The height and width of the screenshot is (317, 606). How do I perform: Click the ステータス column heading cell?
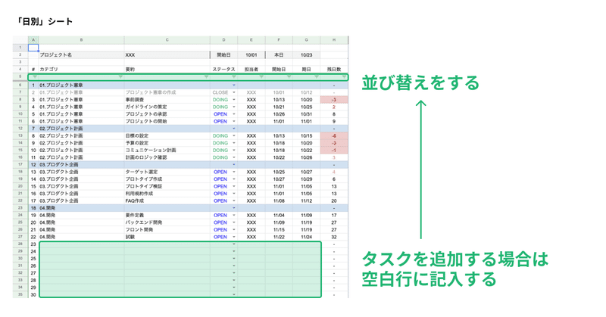click(x=223, y=69)
